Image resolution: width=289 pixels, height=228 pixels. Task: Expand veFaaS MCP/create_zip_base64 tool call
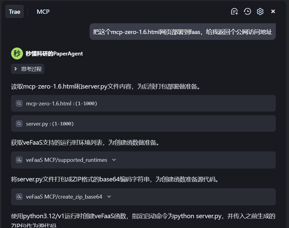pyautogui.click(x=143, y=197)
